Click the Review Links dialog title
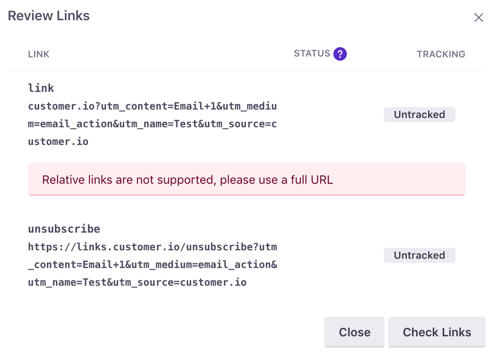 [49, 16]
